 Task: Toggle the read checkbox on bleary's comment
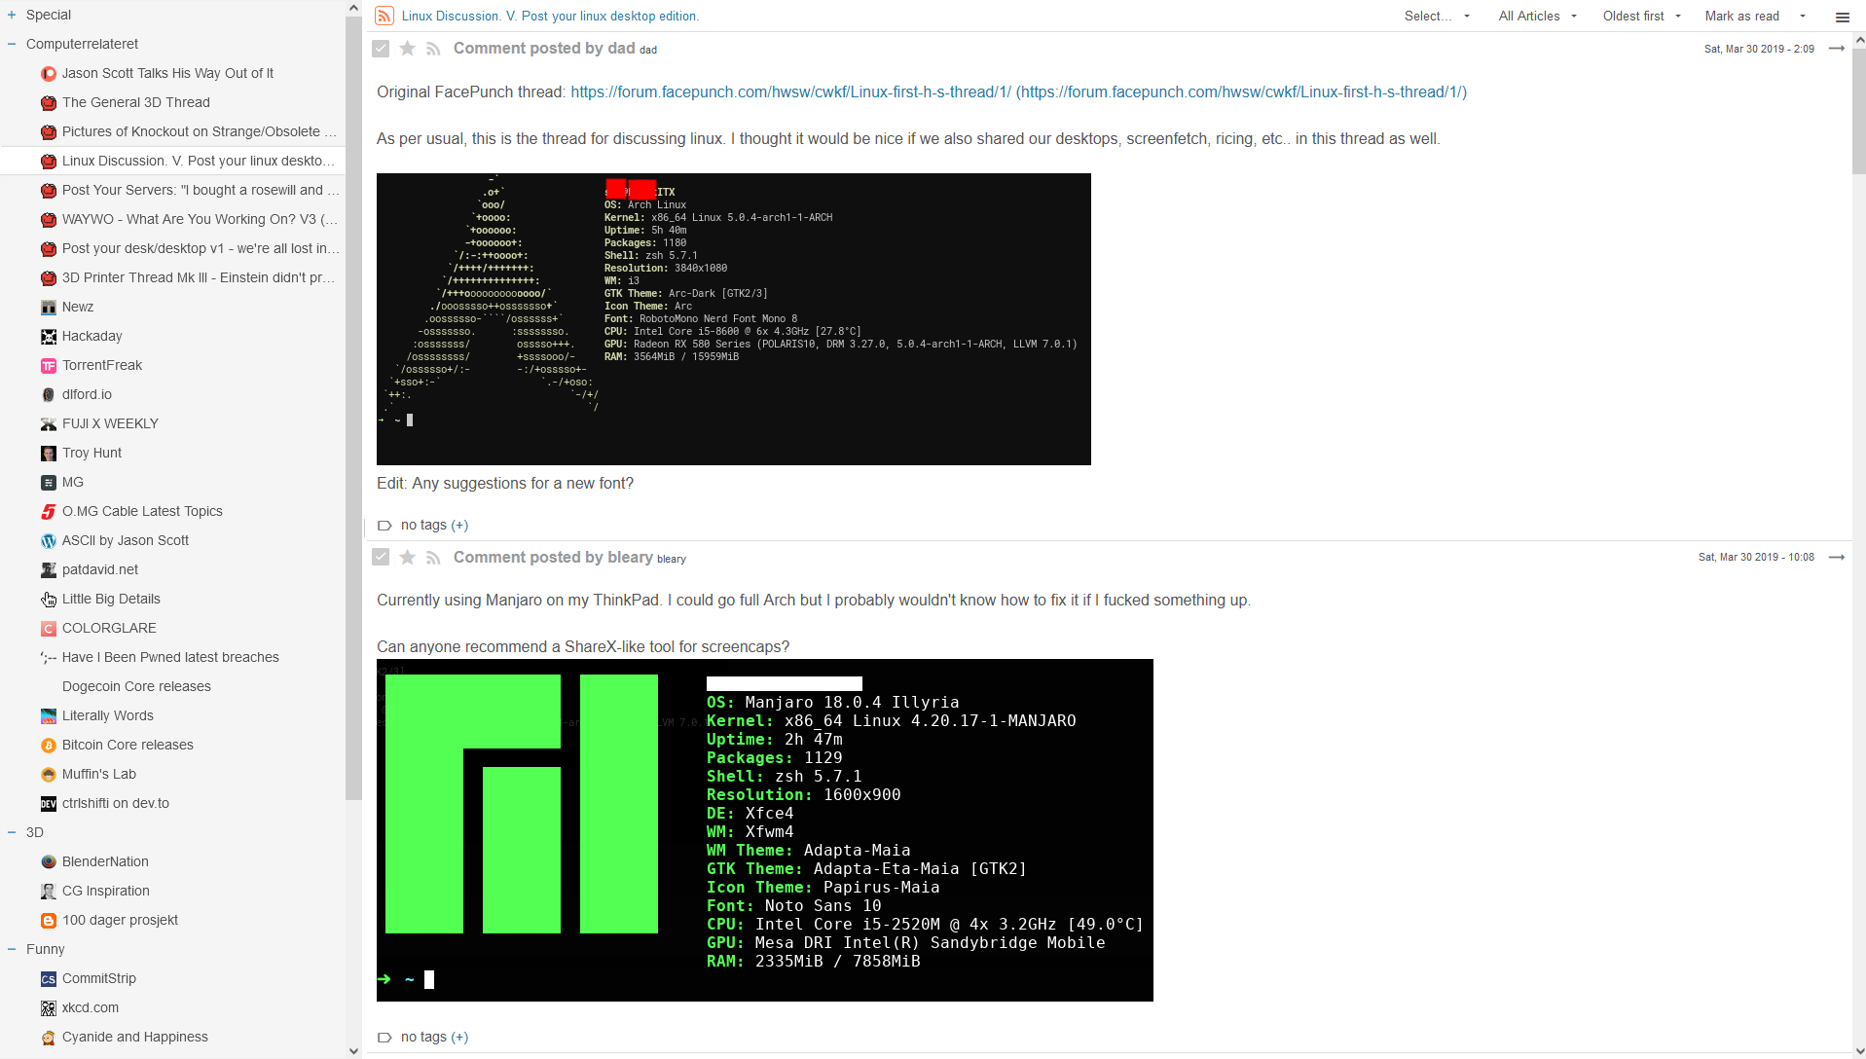pos(381,558)
